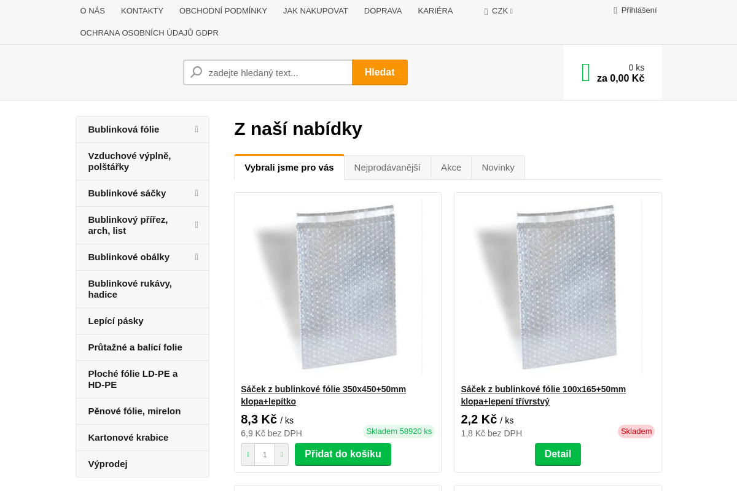737x491 pixels.
Task: Click the Přidat do košíku button
Action: [x=343, y=454]
